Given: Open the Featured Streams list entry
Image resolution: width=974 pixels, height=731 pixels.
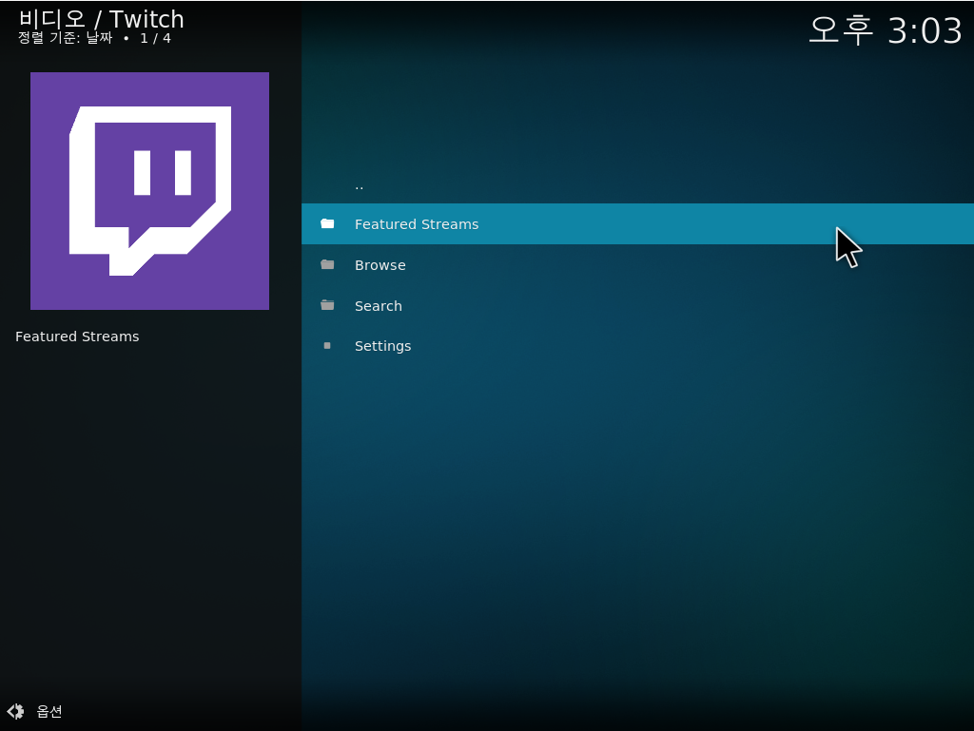Looking at the screenshot, I should coord(417,224).
